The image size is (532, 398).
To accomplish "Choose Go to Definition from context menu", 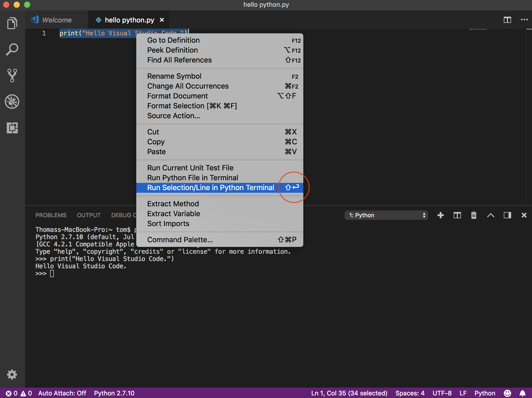I will (220, 40).
